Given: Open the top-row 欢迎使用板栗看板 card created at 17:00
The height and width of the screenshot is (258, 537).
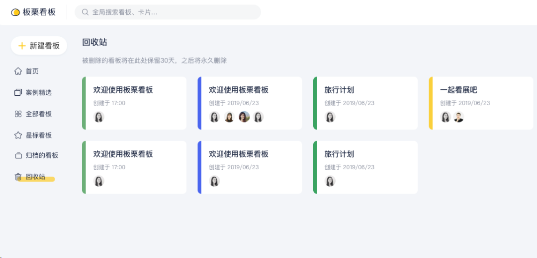Looking at the screenshot, I should point(123,90).
